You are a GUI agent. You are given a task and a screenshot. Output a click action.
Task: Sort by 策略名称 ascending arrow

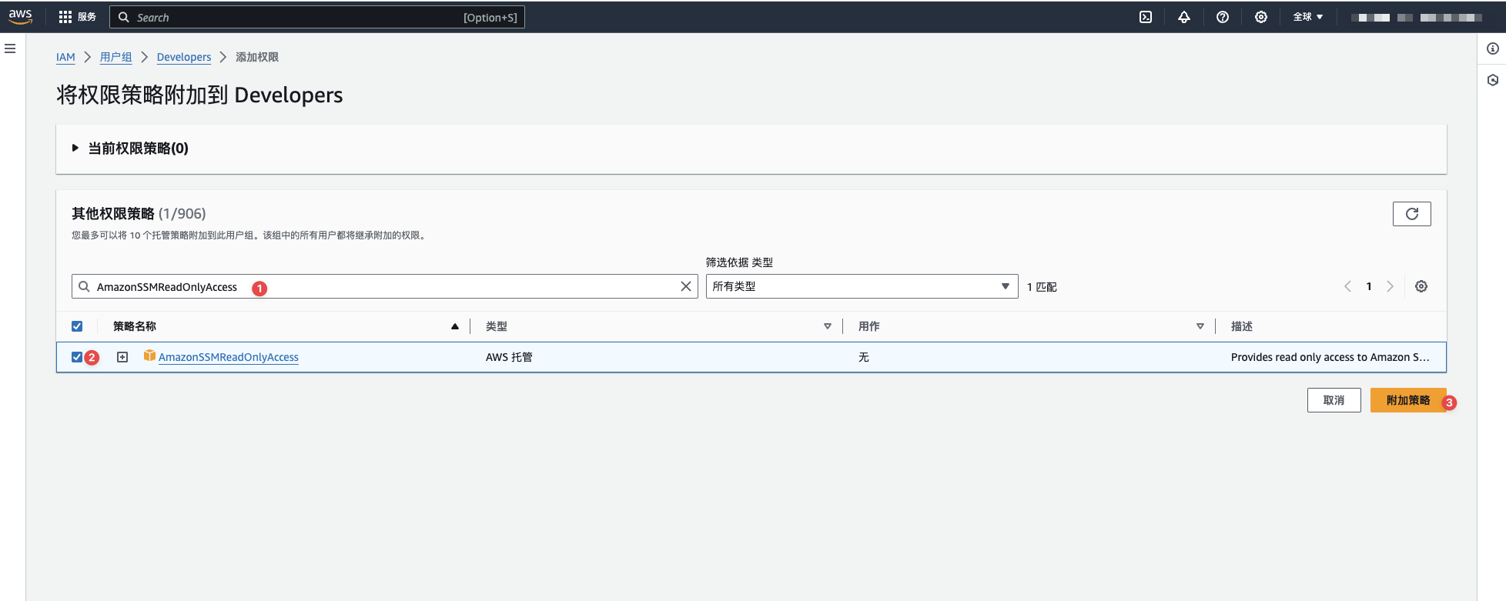[455, 326]
